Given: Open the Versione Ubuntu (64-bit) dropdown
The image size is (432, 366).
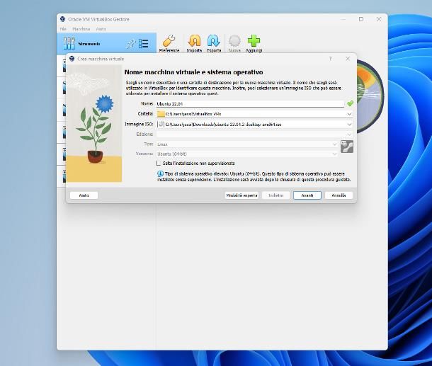Looking at the screenshot, I should tap(247, 154).
